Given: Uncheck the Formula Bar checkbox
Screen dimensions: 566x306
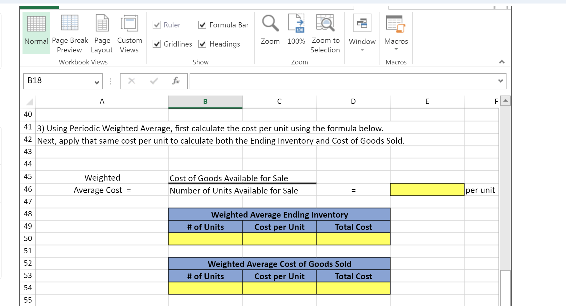Looking at the screenshot, I should click(202, 25).
